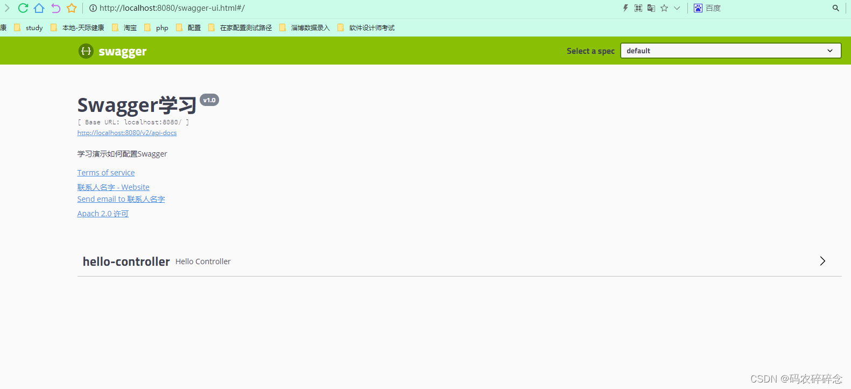Open the localhost:8080/v2/api-docs link

(127, 133)
